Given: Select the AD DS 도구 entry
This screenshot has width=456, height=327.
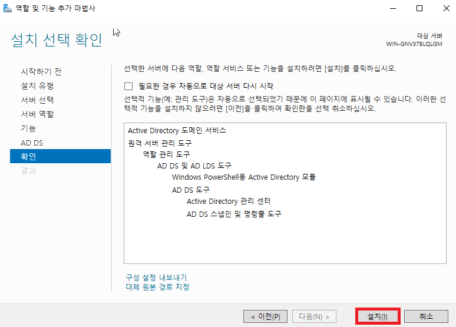Looking at the screenshot, I should tap(191, 190).
